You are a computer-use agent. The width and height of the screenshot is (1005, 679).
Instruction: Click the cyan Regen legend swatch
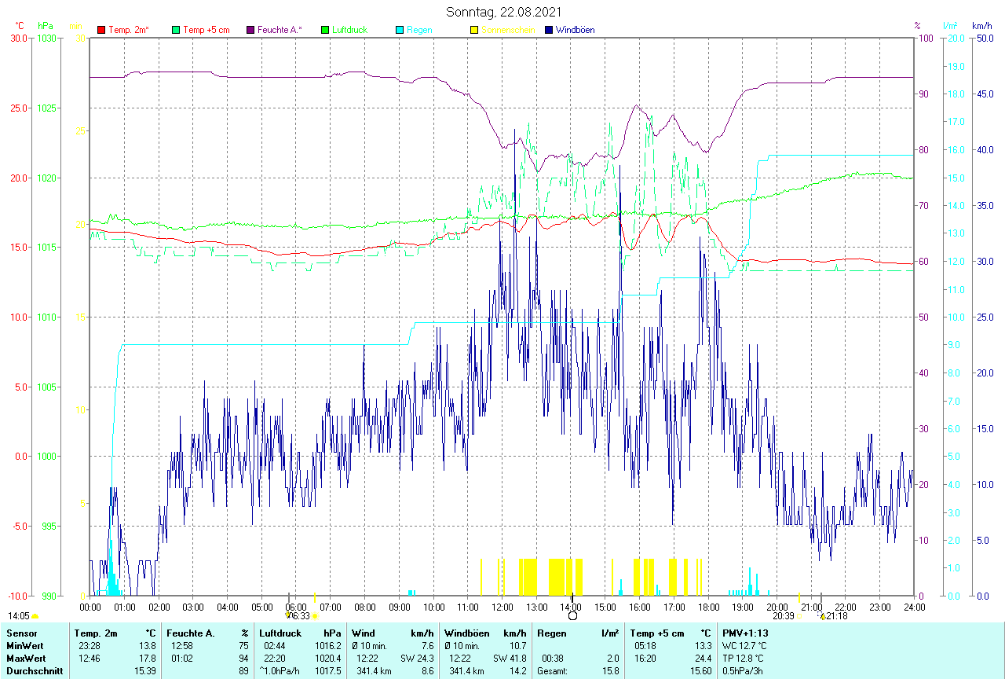(400, 30)
